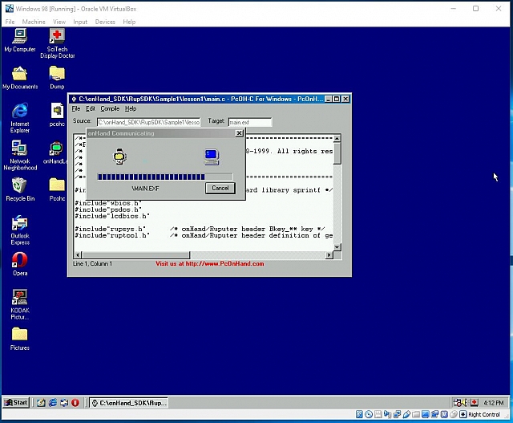Select the Pictures folder on the desktop
The height and width of the screenshot is (423, 513).
point(19,339)
